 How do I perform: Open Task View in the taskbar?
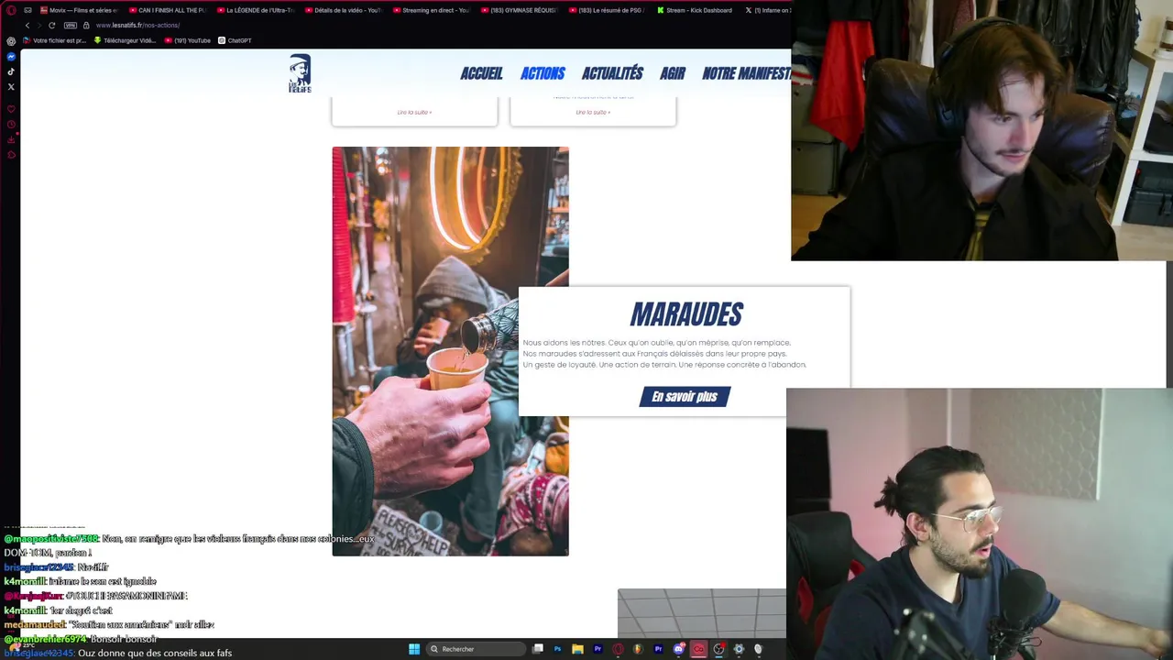pos(538,649)
